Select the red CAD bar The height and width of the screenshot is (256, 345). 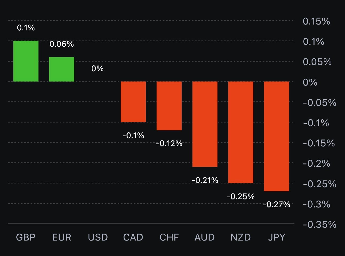coord(133,102)
